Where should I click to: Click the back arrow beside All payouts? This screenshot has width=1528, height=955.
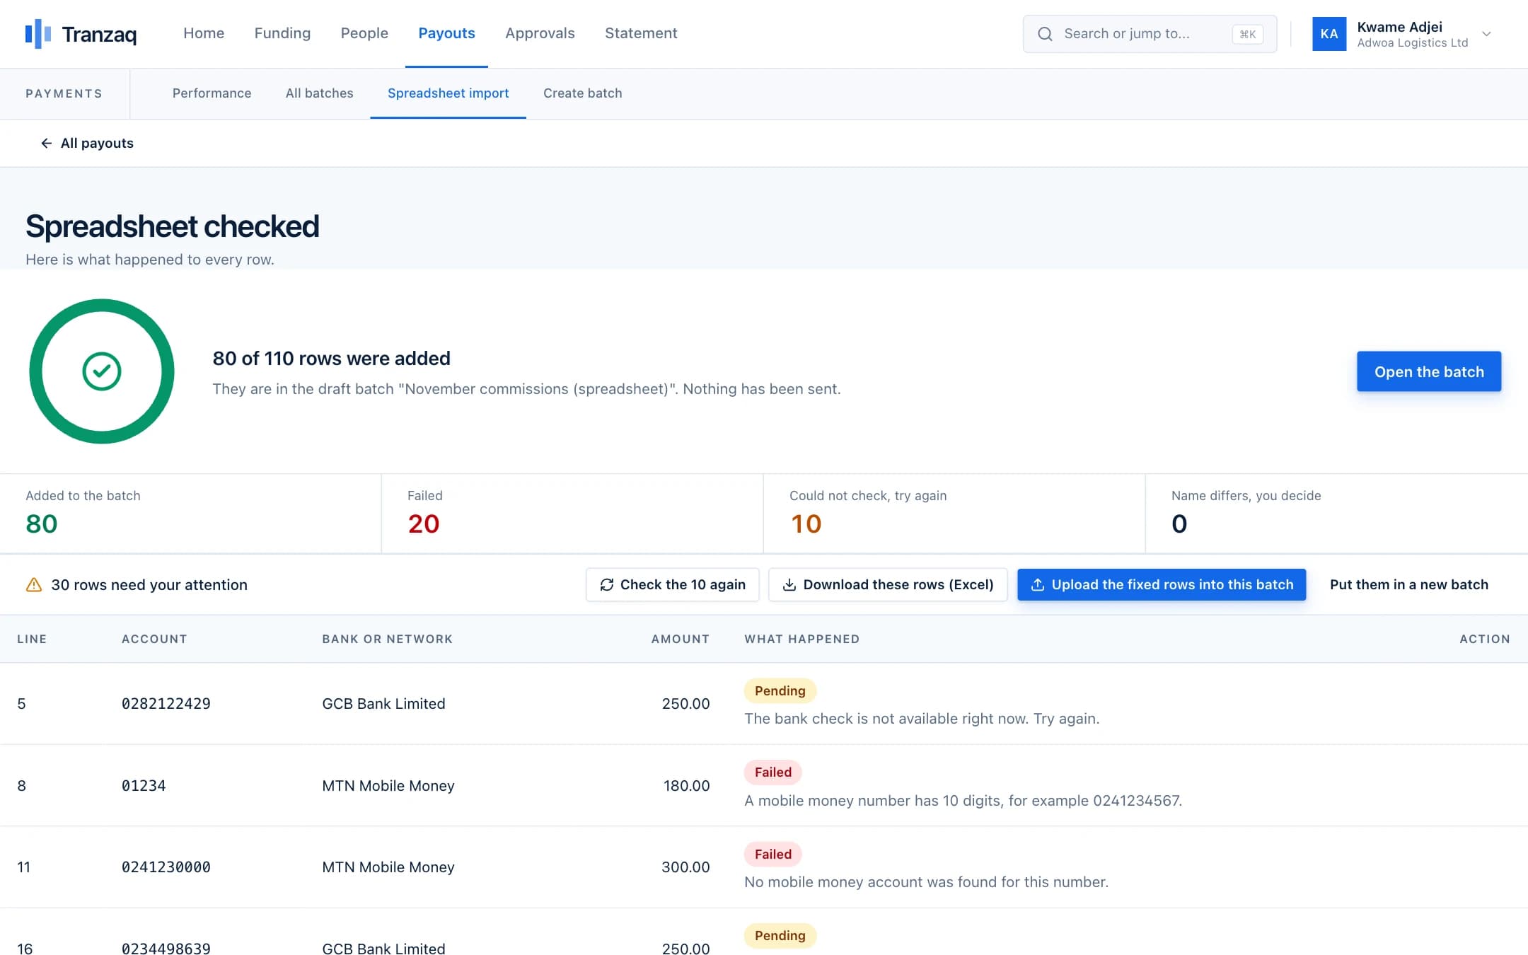(x=46, y=143)
